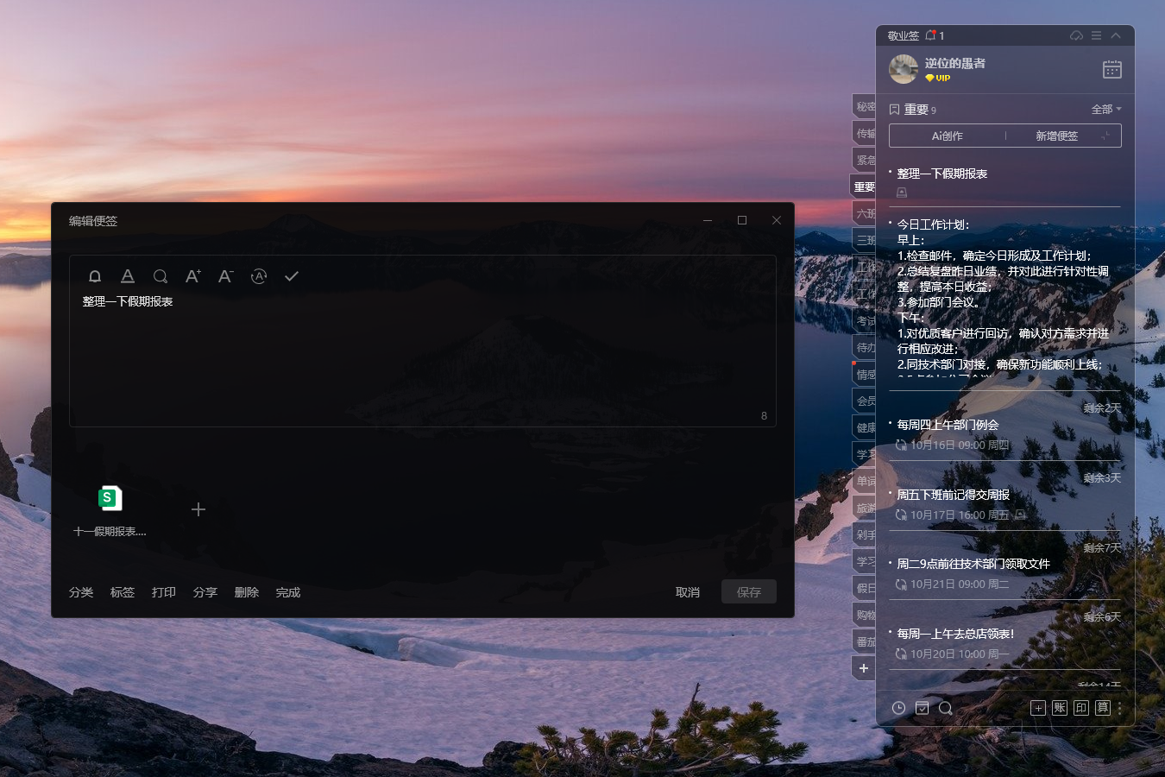Open the 十一假期报表 spreadsheet attachment
The width and height of the screenshot is (1165, 777).
coord(110,499)
